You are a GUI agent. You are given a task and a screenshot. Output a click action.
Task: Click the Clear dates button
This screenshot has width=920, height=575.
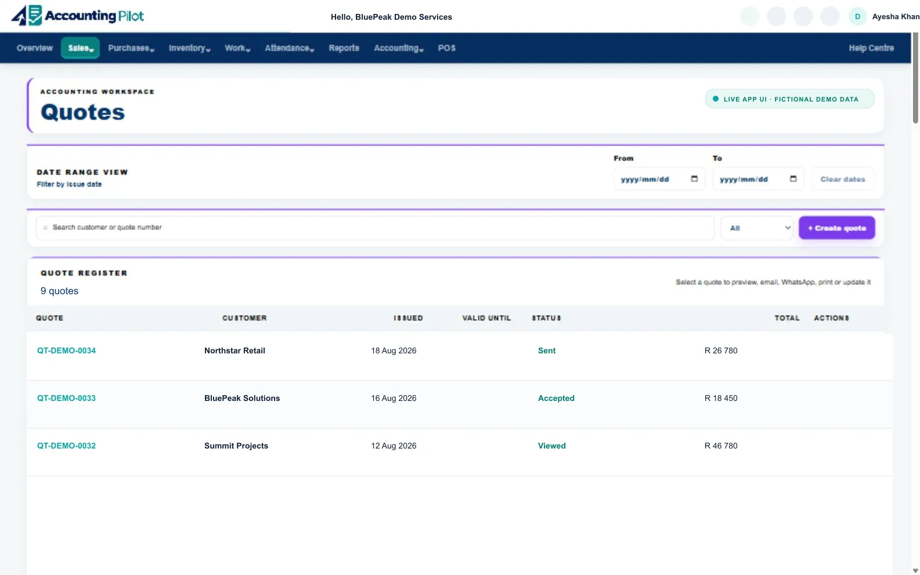(843, 179)
